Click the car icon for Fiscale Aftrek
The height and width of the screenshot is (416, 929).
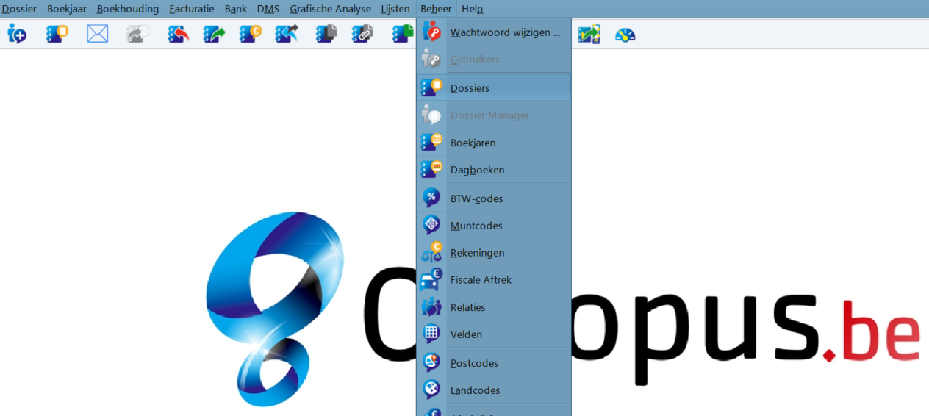click(x=431, y=279)
